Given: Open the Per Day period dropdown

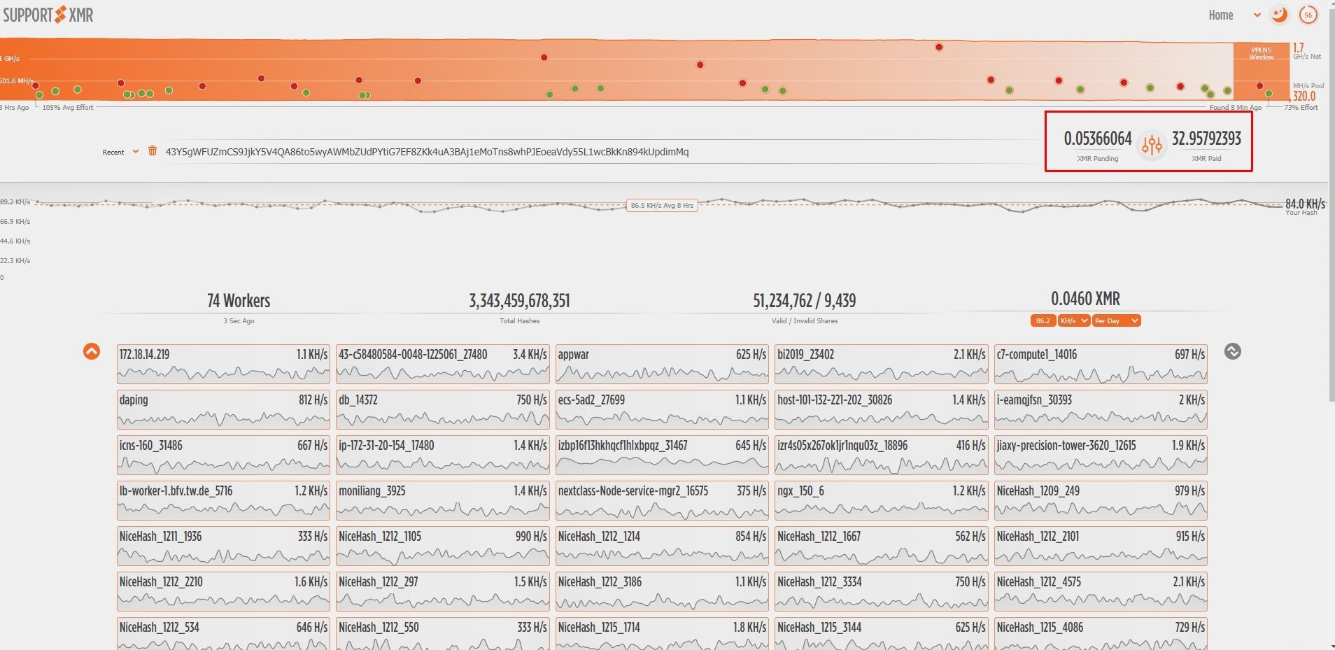Looking at the screenshot, I should point(1116,320).
